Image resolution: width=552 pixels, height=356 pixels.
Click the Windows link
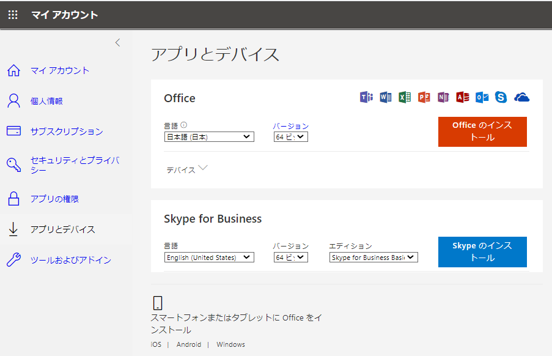230,344
